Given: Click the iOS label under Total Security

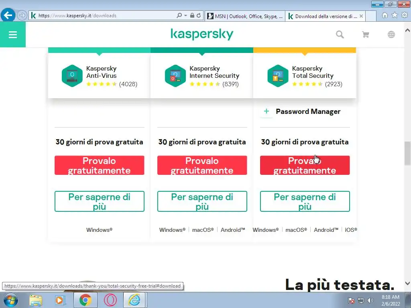Looking at the screenshot, I should pyautogui.click(x=351, y=230).
